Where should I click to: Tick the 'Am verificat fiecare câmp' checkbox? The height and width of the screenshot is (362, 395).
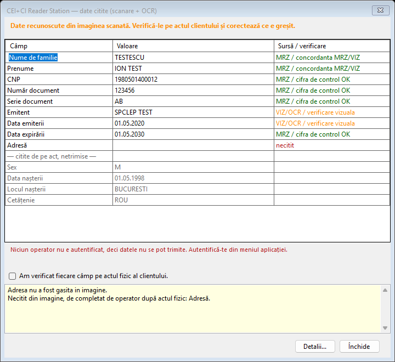tap(12, 276)
